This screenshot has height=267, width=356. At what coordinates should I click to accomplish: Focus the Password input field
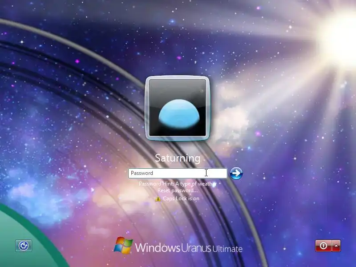pyautogui.click(x=178, y=173)
